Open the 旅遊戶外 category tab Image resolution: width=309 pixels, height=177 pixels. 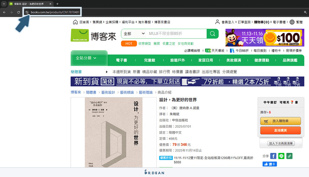(178, 60)
